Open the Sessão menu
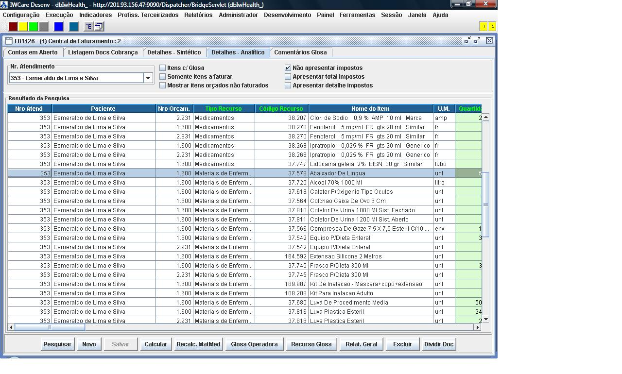Screen dimensions: 622x374 pos(392,15)
